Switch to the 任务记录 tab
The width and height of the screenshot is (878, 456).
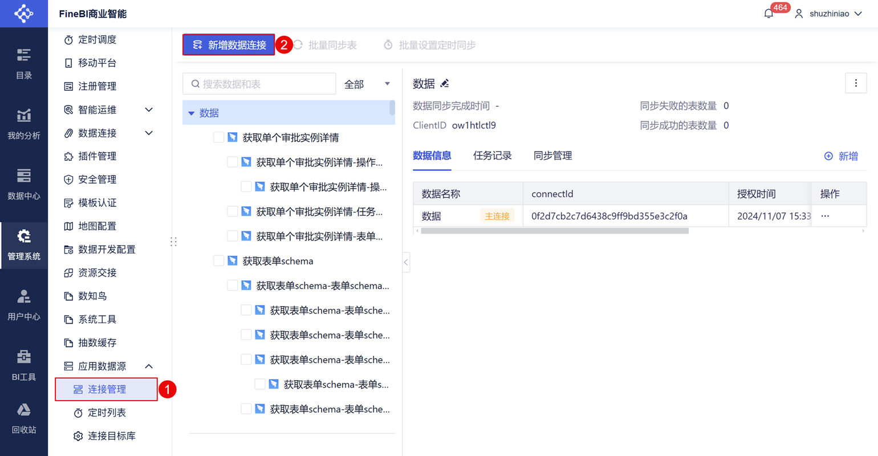pyautogui.click(x=493, y=156)
